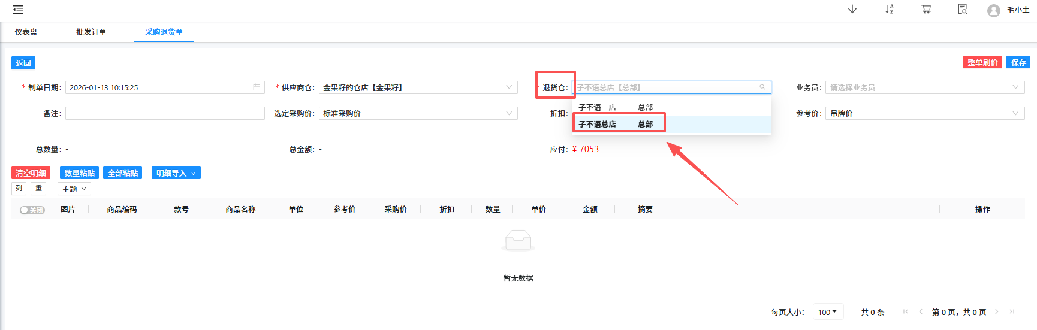1037x330 pixels.
Task: Toggle the 列 column settings button
Action: pyautogui.click(x=19, y=189)
